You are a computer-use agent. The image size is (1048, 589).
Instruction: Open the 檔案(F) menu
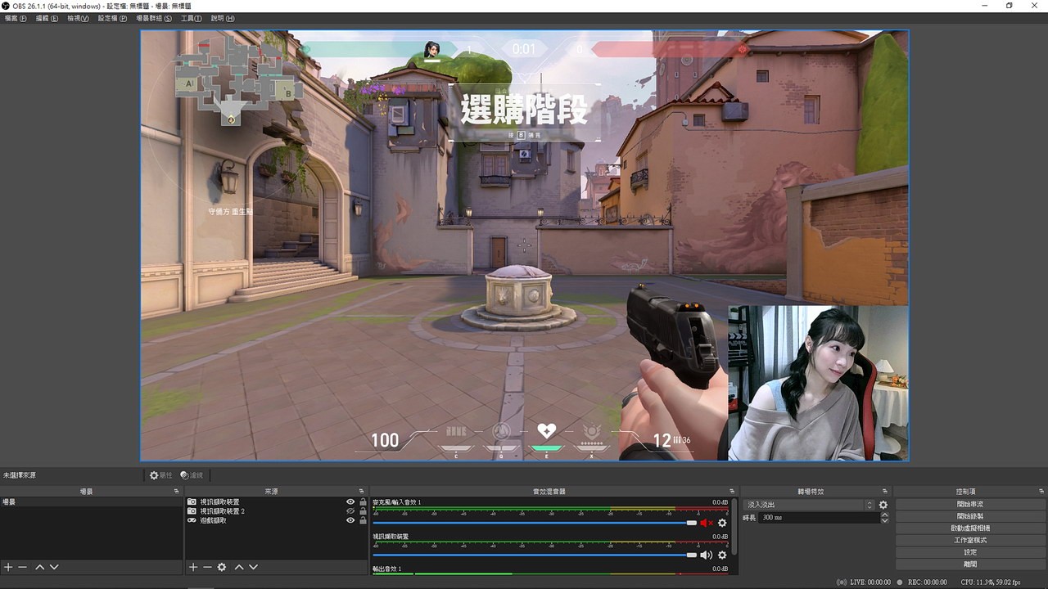coord(15,18)
